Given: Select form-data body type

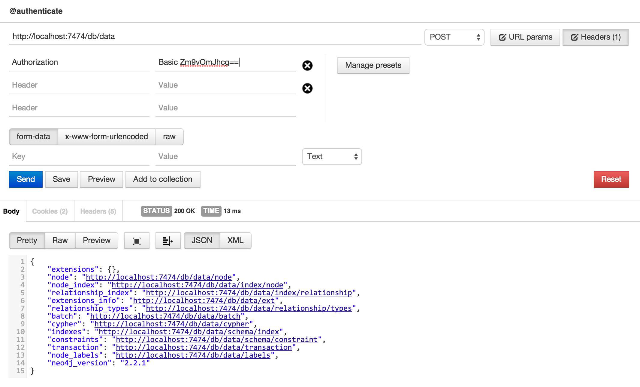Looking at the screenshot, I should (x=33, y=137).
